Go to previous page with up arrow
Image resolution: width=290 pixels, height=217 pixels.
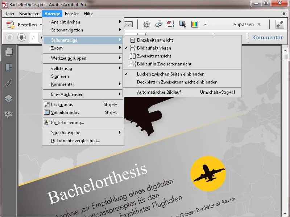[x=10, y=38]
